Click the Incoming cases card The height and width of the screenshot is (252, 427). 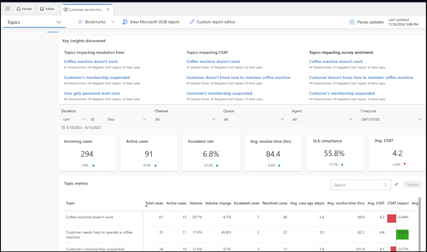[87, 153]
